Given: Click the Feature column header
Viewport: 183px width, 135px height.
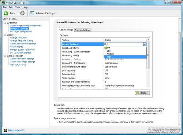Looking at the screenshot, I should pos(82,40).
